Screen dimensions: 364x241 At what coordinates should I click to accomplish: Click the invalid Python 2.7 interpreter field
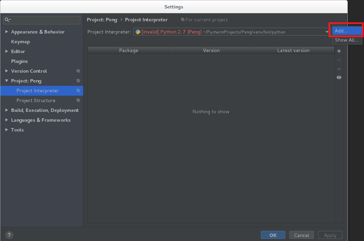(x=232, y=32)
